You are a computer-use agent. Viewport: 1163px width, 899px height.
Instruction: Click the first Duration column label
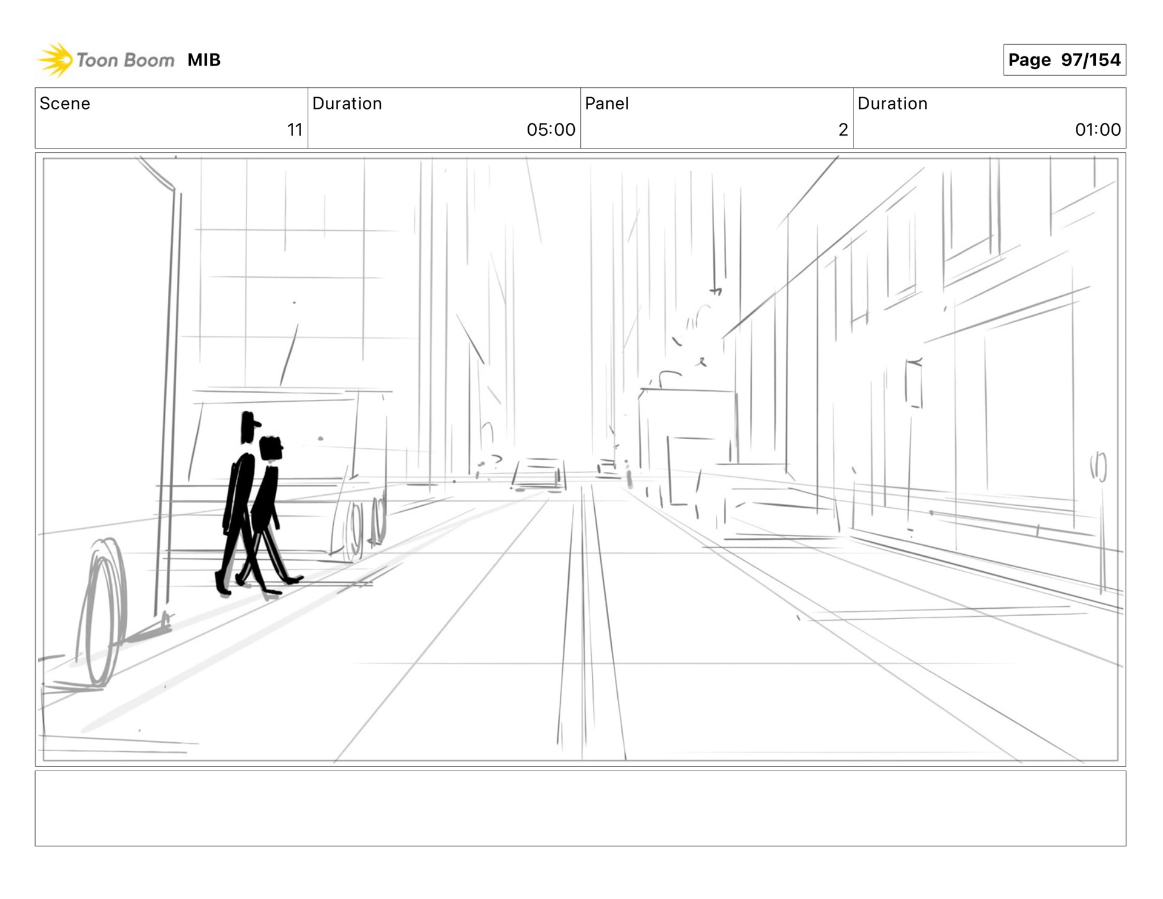(347, 104)
